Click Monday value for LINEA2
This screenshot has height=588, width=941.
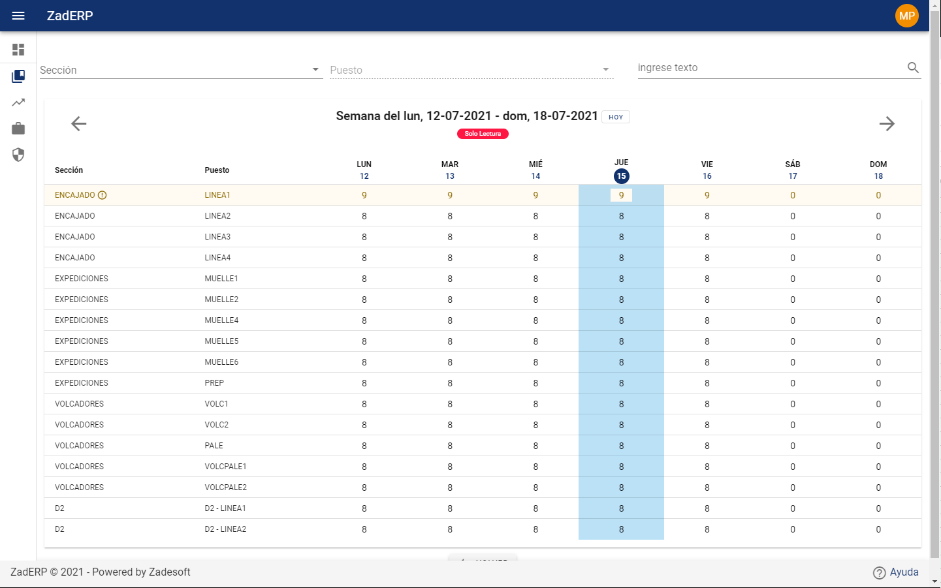click(364, 216)
